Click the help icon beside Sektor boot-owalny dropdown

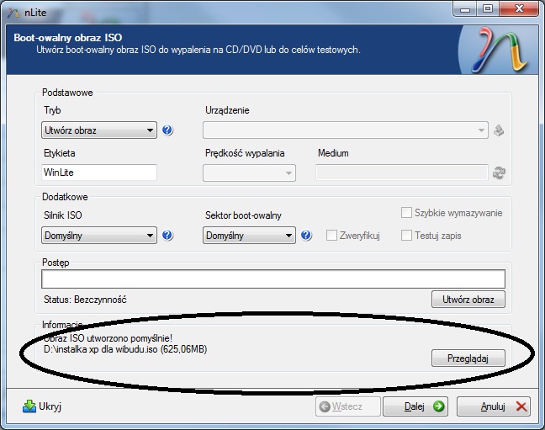click(x=306, y=236)
